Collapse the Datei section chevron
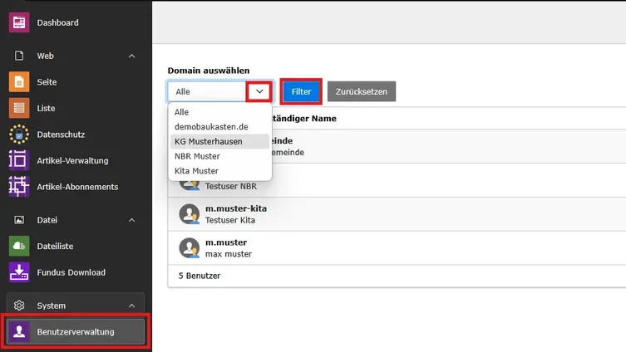This screenshot has width=626, height=352. 131,220
